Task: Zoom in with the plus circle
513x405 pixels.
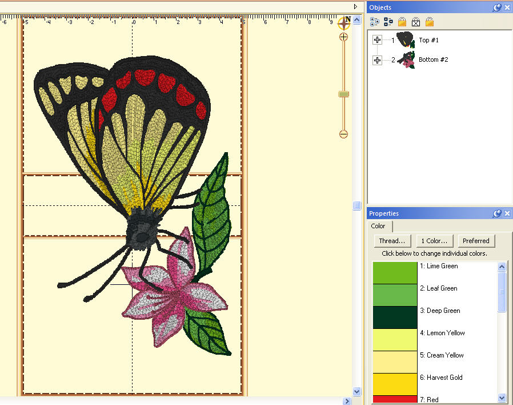Action: (343, 37)
